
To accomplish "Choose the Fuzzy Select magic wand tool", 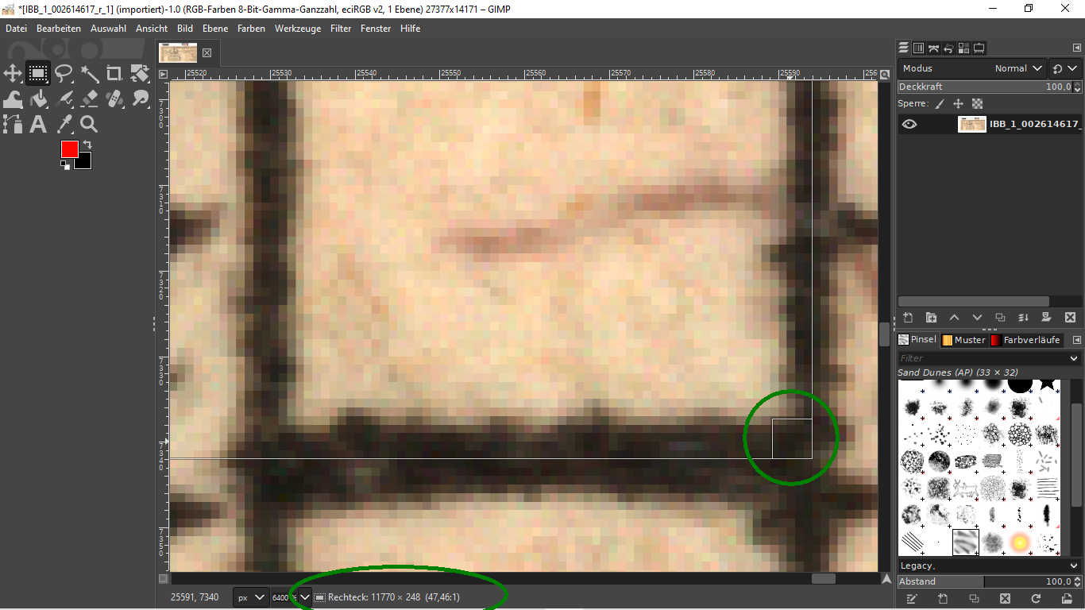I will tap(89, 74).
